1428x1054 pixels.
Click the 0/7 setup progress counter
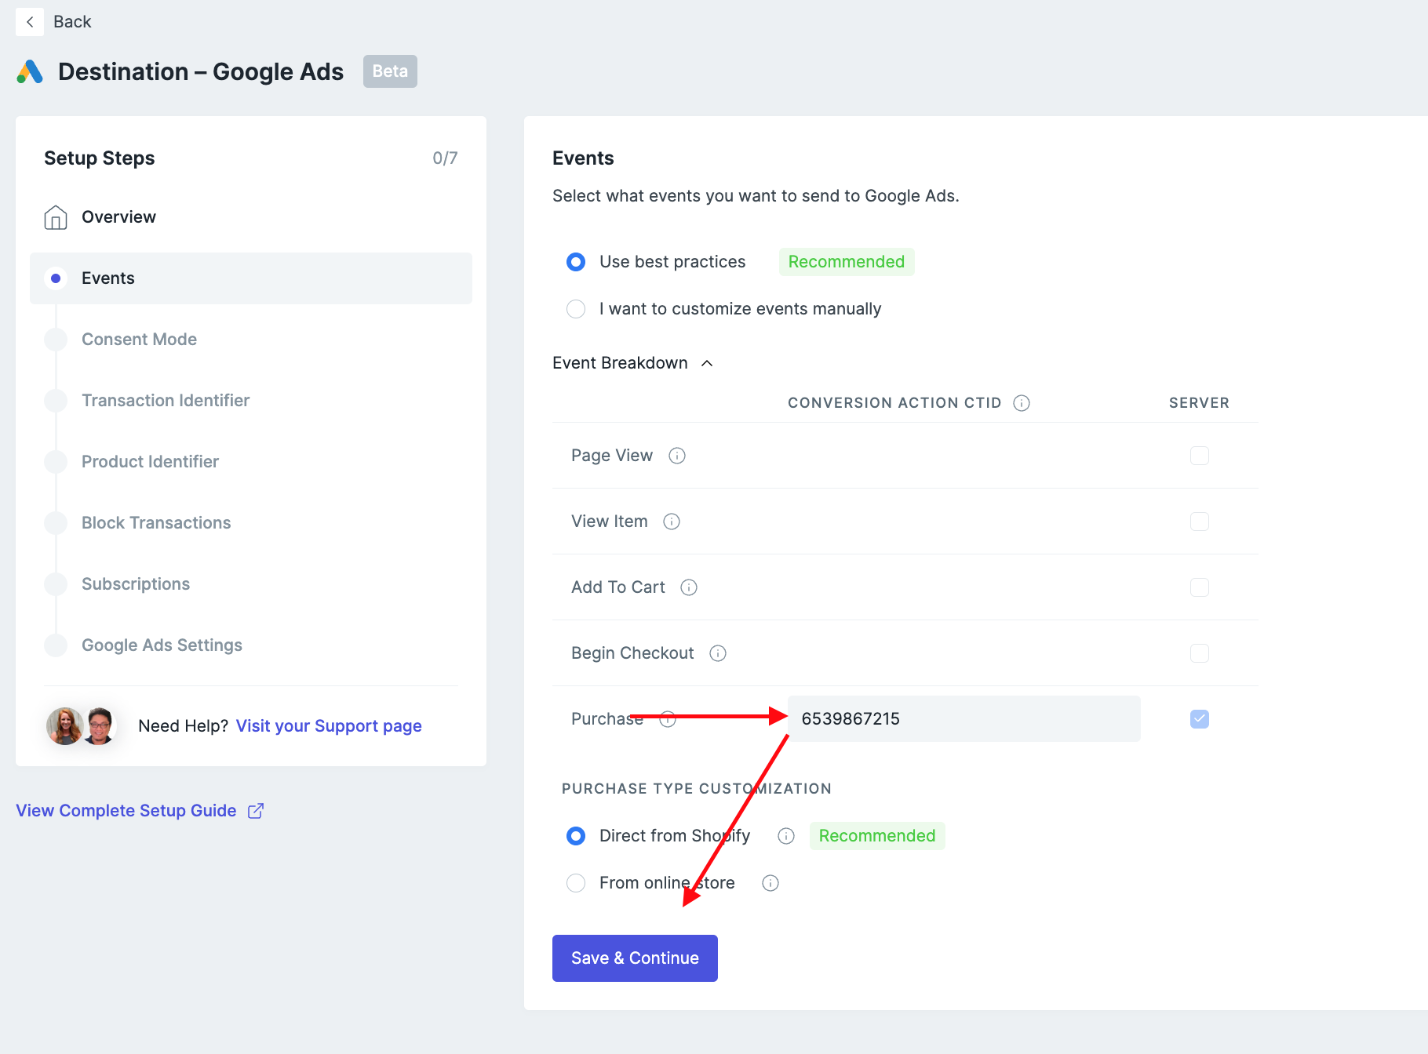pos(445,158)
